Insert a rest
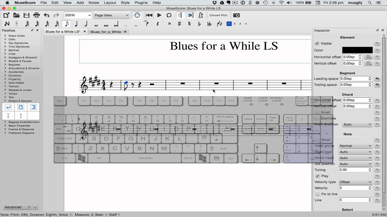Viewport: 387px width, 217px height. 158,24
